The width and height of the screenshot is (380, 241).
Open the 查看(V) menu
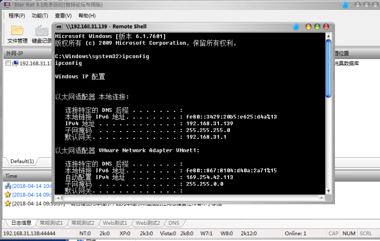tap(63, 16)
